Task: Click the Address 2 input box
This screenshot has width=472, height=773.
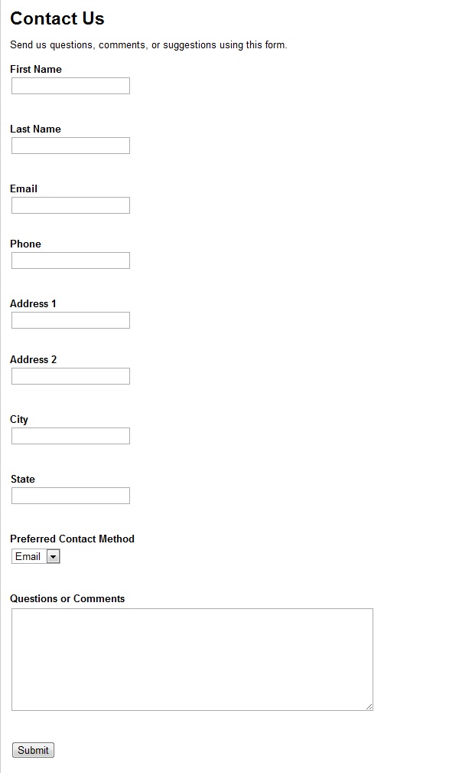Action: pos(70,376)
